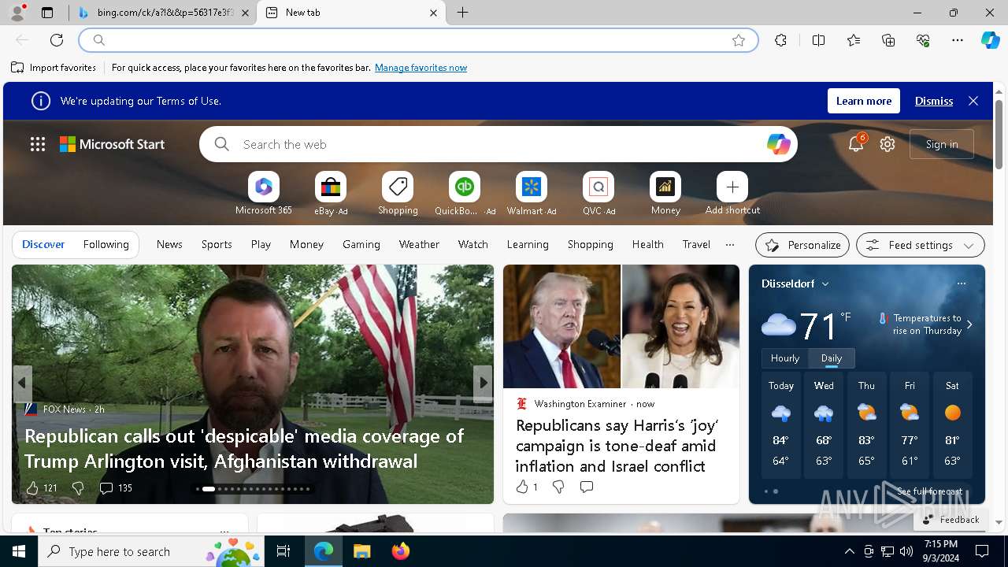
Task: Switch to the bing.com browser tab
Action: pos(162,13)
